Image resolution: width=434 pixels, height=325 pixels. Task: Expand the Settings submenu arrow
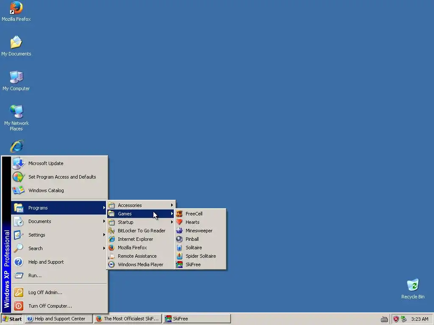[104, 234]
